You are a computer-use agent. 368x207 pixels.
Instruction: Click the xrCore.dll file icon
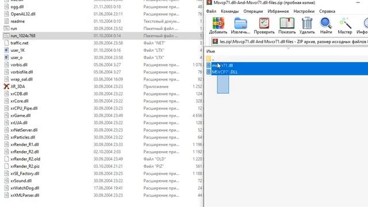[6, 101]
